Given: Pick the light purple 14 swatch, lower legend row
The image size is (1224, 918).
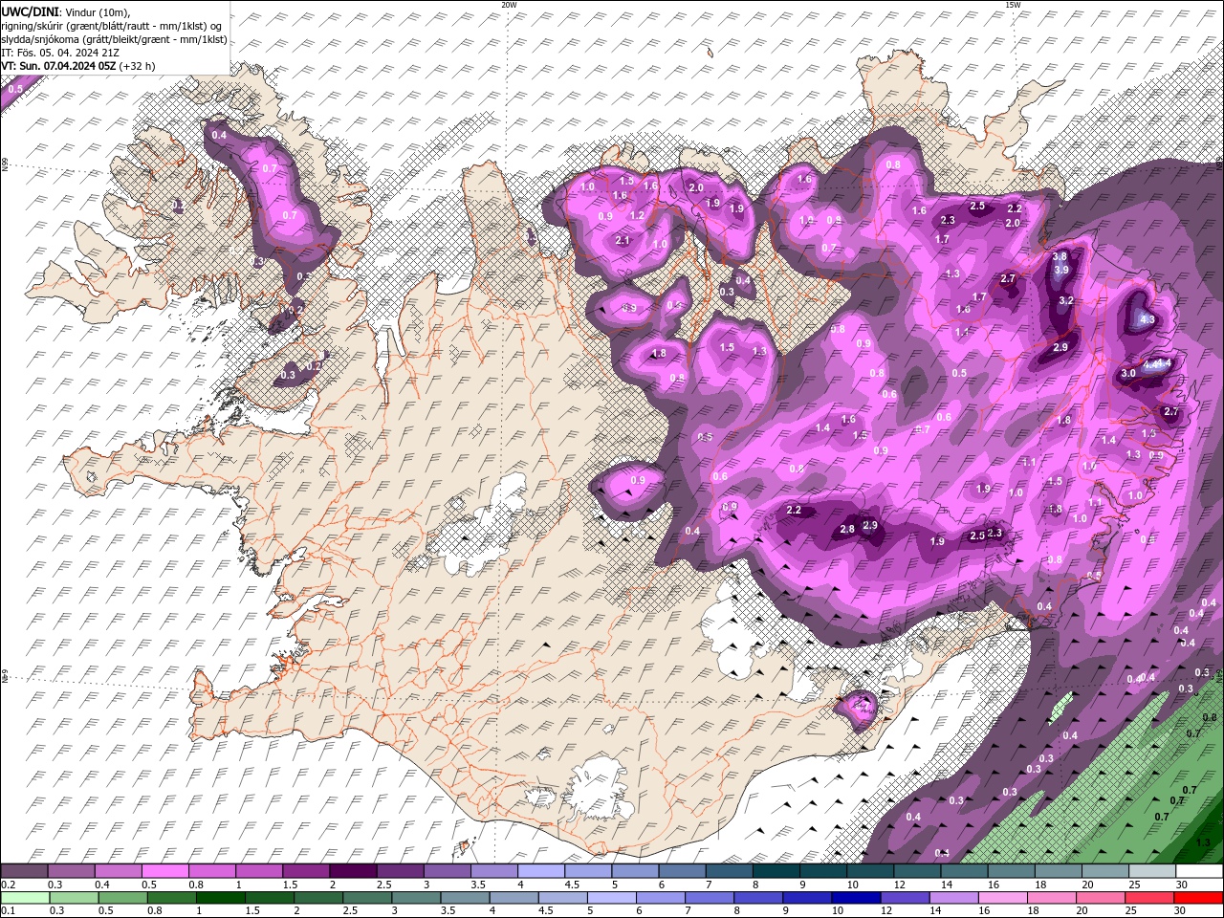Looking at the screenshot, I should tap(954, 897).
